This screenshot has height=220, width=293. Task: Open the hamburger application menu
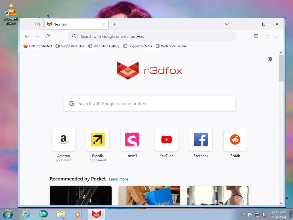click(277, 36)
